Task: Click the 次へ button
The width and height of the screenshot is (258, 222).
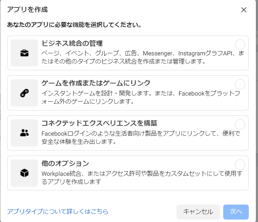Action: coord(236,212)
